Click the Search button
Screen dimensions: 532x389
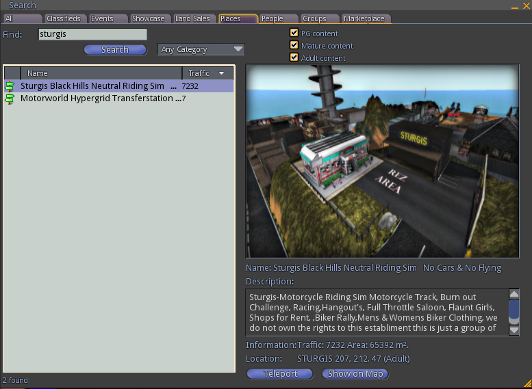(115, 50)
